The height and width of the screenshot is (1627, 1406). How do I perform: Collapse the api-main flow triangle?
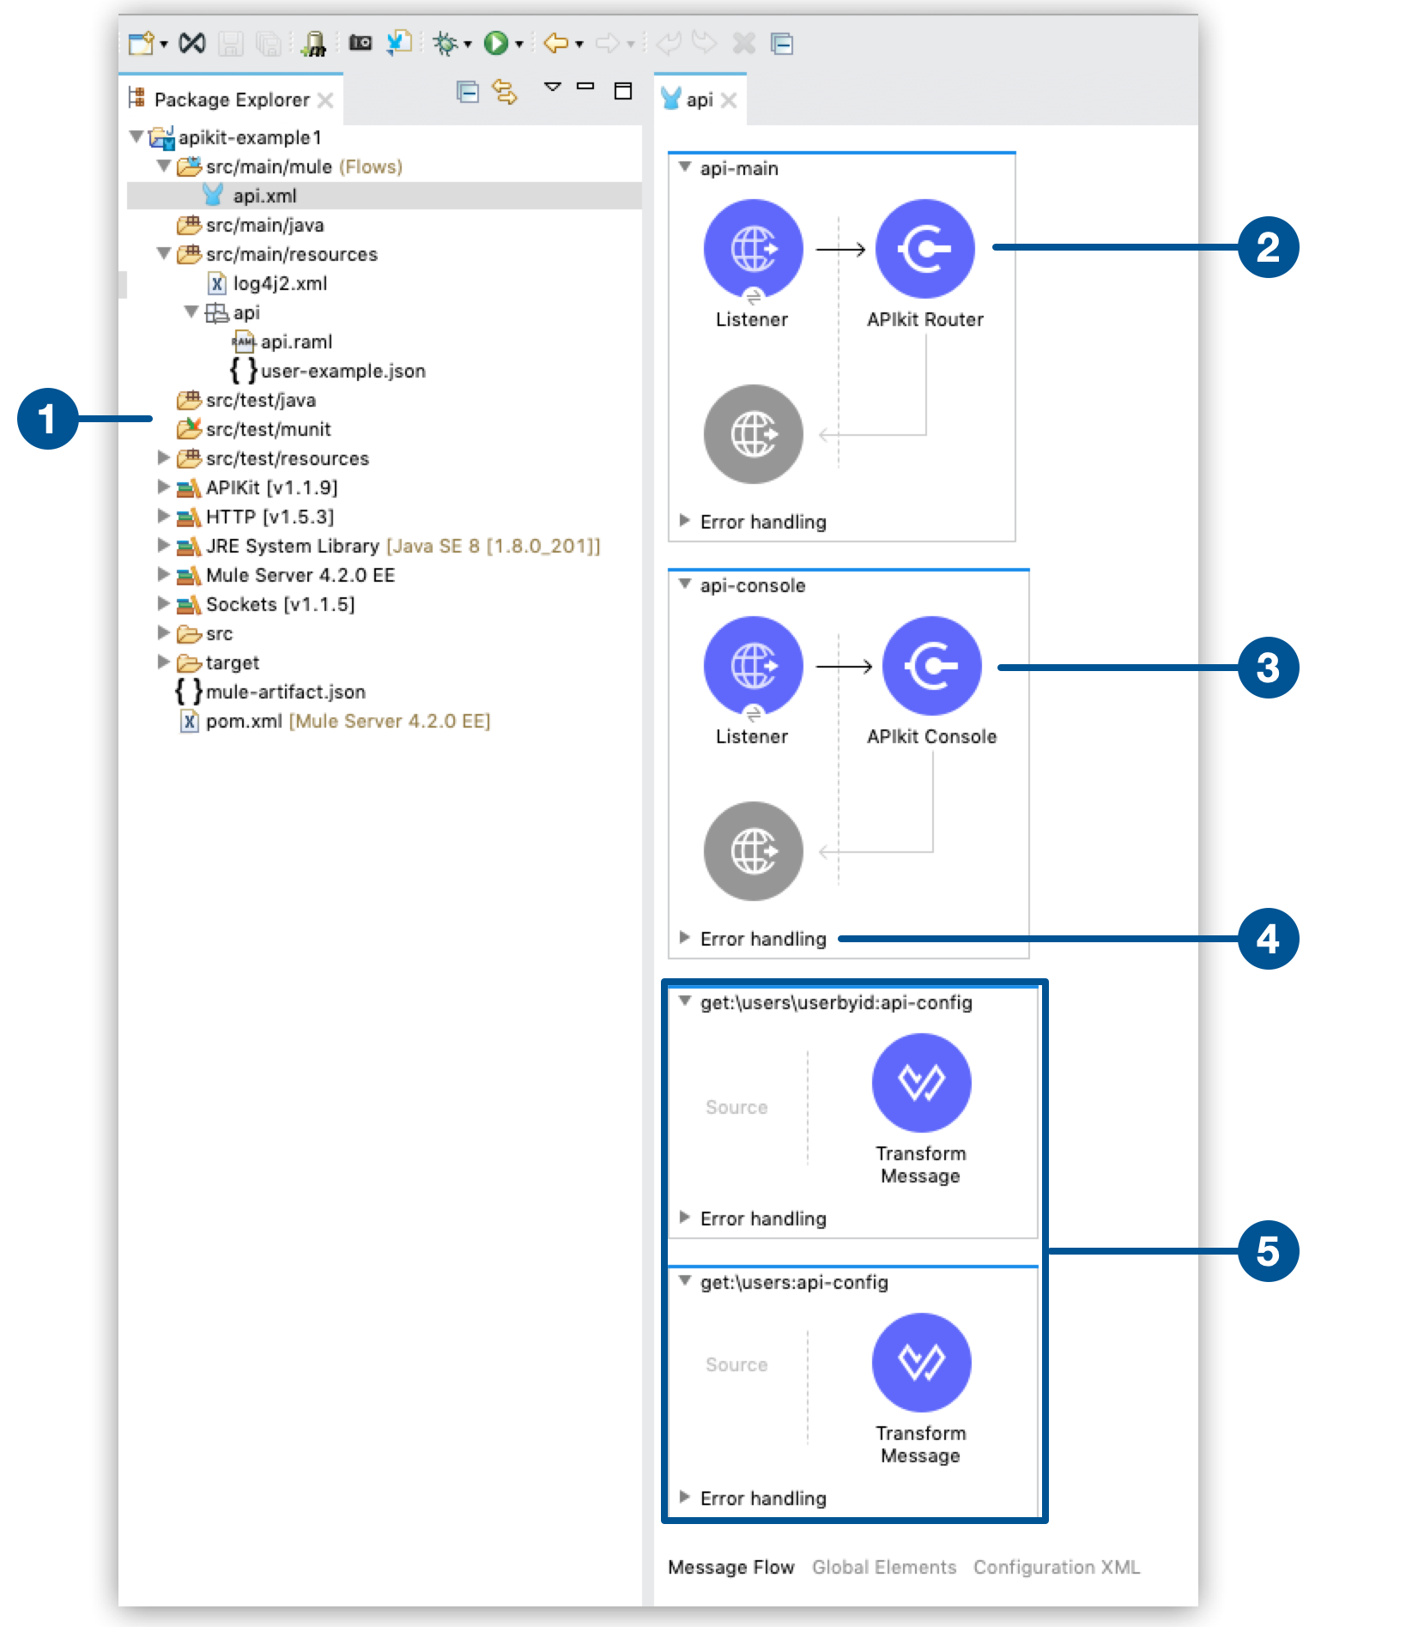coord(685,167)
